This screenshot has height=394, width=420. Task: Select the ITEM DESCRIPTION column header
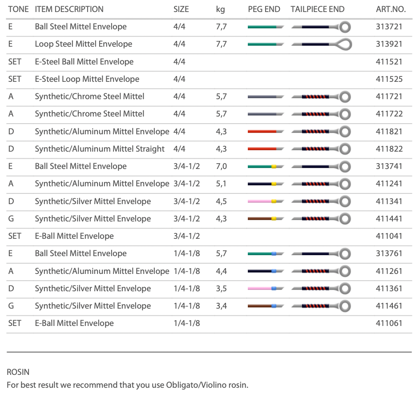pos(69,9)
